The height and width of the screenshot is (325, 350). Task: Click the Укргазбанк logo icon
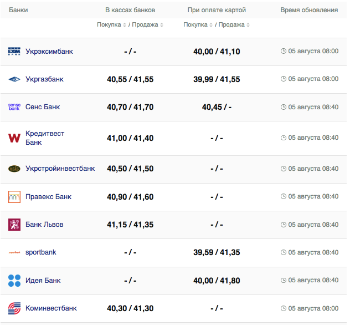point(14,79)
